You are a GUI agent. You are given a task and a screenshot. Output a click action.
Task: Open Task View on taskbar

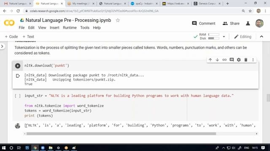pos(19,148)
